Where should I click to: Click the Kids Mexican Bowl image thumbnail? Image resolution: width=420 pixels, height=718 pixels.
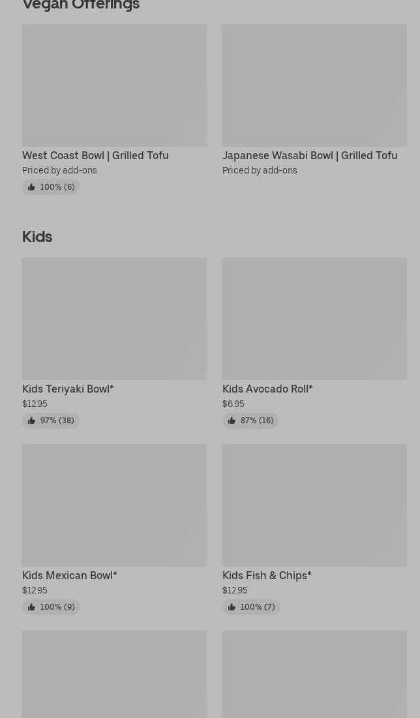tap(114, 505)
